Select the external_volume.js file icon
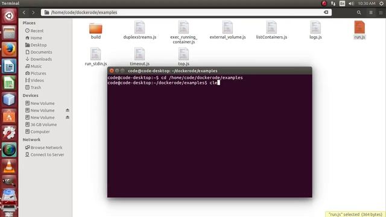This screenshot has width=386, height=217. (x=227, y=27)
